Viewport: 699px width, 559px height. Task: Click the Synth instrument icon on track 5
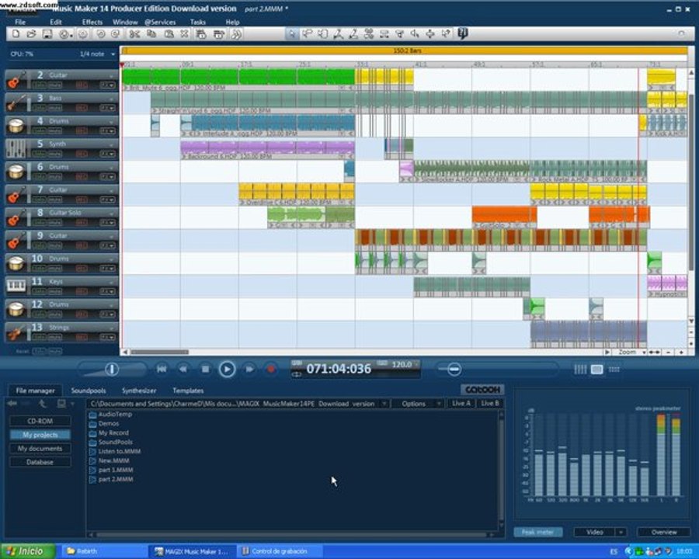click(16, 148)
